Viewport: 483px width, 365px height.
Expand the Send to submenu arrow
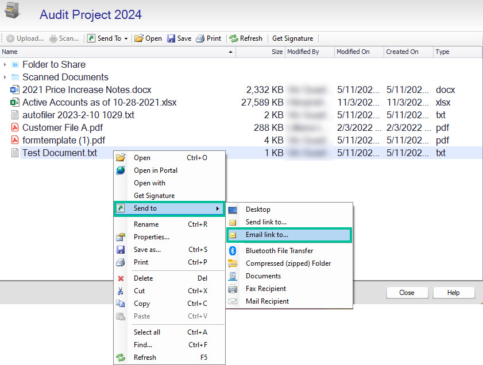click(x=218, y=209)
